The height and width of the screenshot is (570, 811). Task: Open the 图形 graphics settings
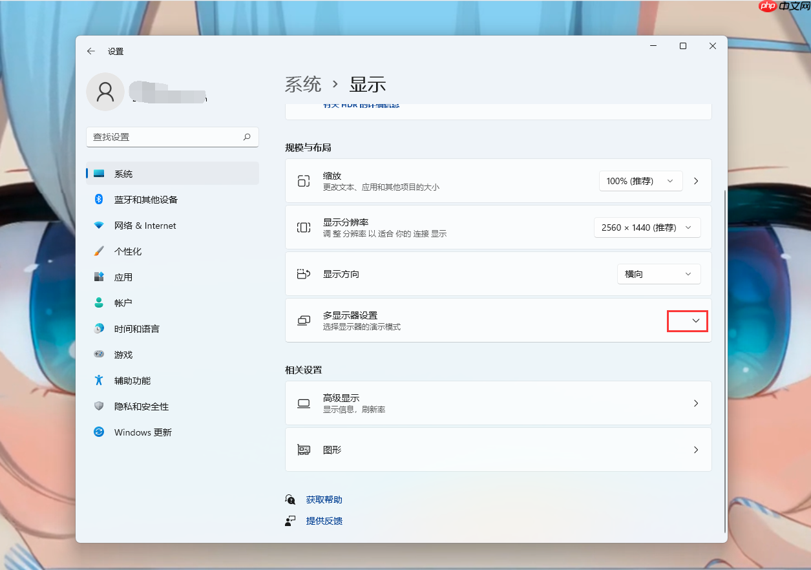coord(498,449)
